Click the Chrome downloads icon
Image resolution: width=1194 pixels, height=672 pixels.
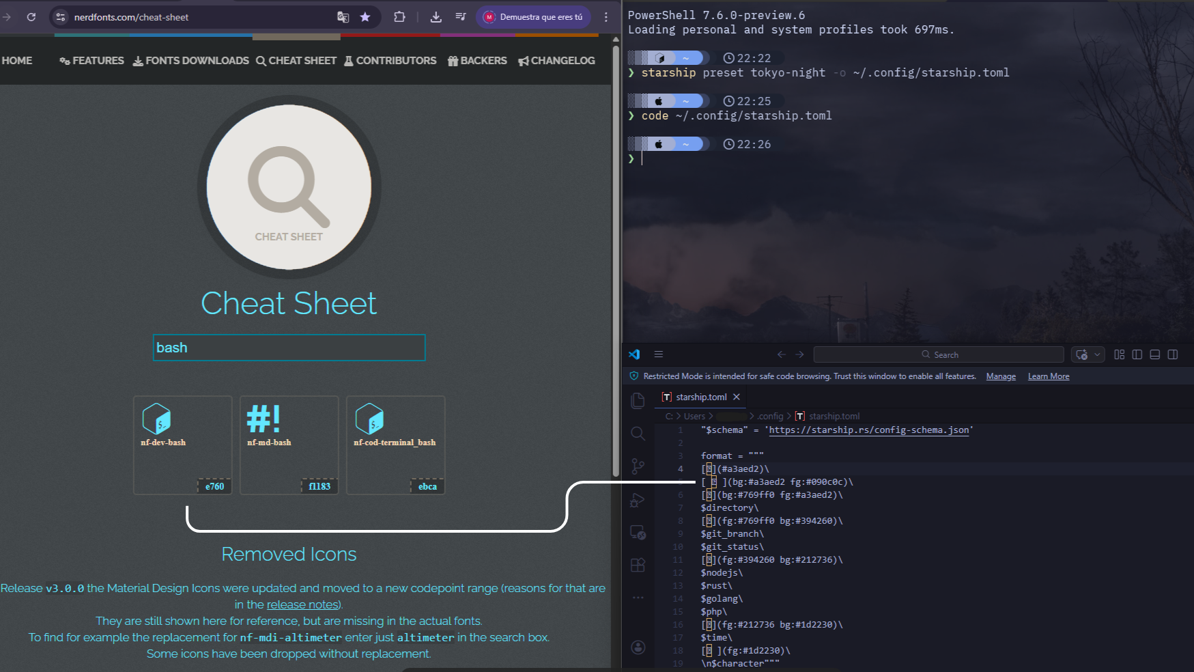(x=436, y=17)
